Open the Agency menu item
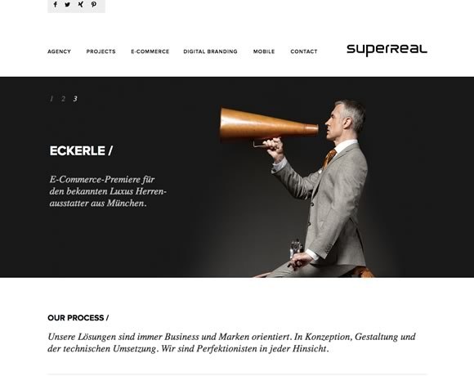Image resolution: width=474 pixels, height=376 pixels. tap(59, 51)
